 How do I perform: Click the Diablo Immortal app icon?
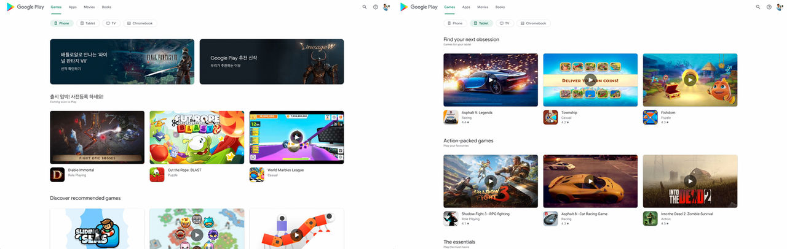click(x=57, y=175)
